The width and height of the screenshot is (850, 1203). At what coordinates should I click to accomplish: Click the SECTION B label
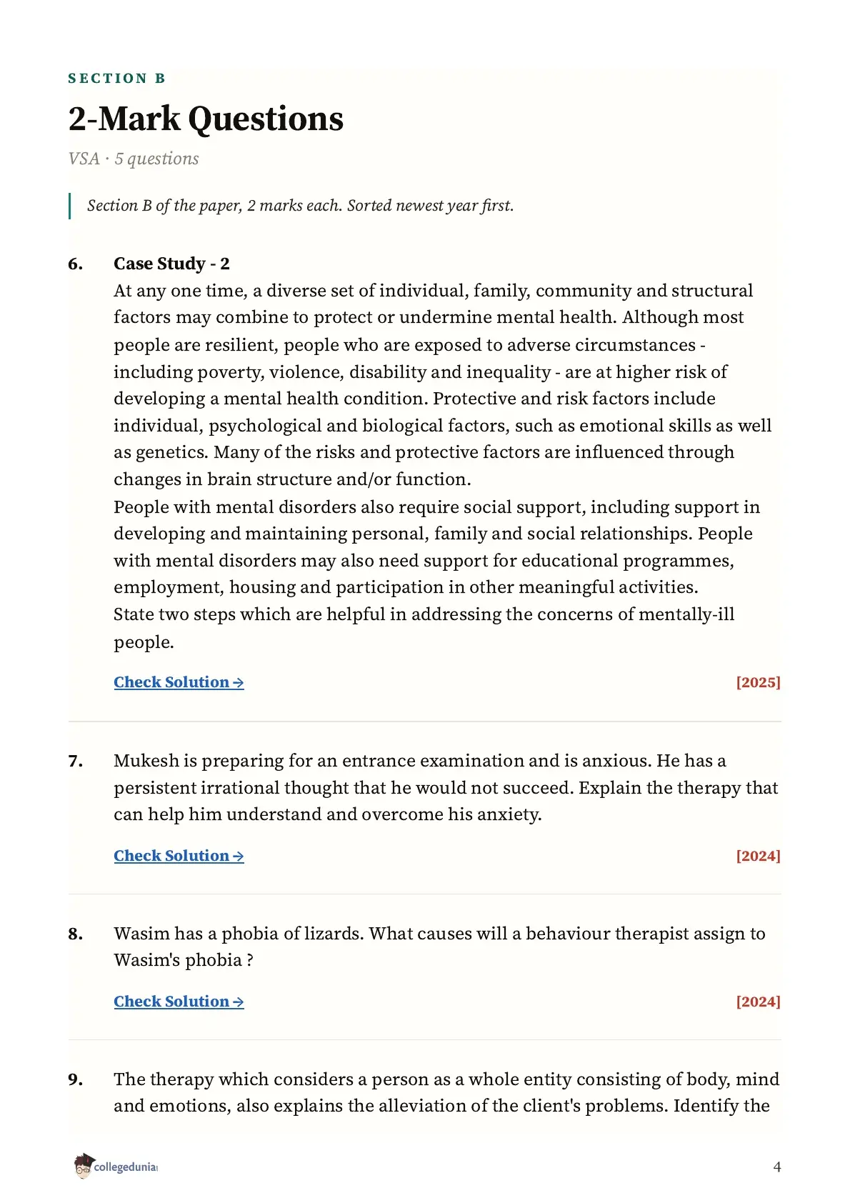coord(116,79)
